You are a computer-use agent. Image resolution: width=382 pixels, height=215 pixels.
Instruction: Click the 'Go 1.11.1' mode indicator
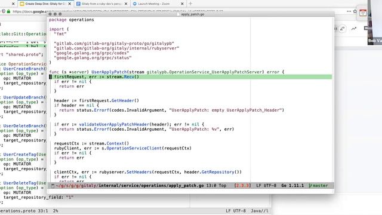click(x=292, y=186)
